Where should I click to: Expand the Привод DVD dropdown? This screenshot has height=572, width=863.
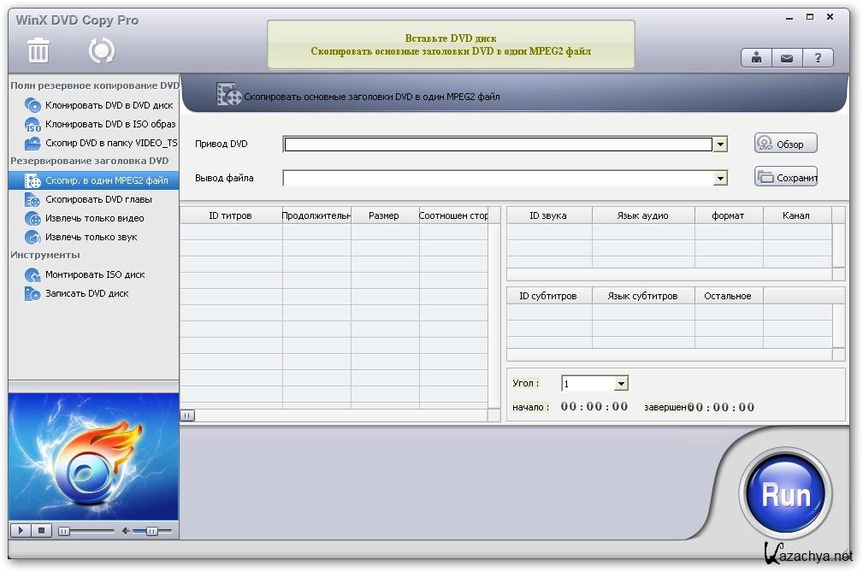[720, 144]
